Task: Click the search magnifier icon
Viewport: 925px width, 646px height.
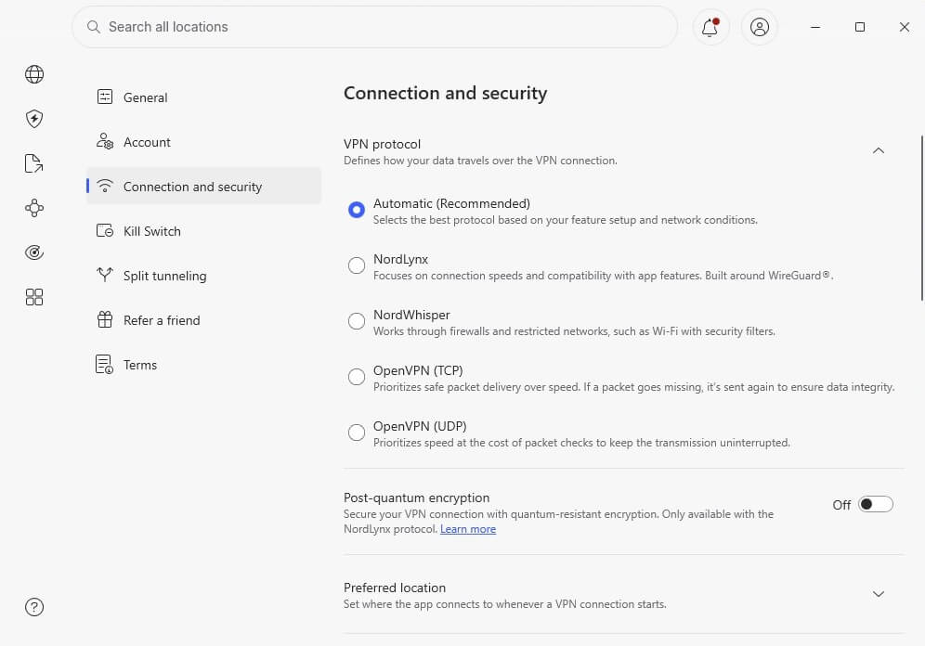Action: pos(93,27)
